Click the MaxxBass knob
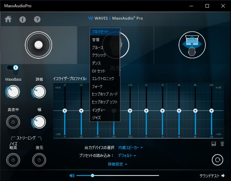Screen dimensions: 231x181 [x=13, y=92]
